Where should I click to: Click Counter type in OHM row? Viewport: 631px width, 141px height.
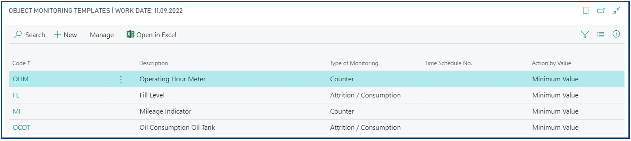click(342, 79)
